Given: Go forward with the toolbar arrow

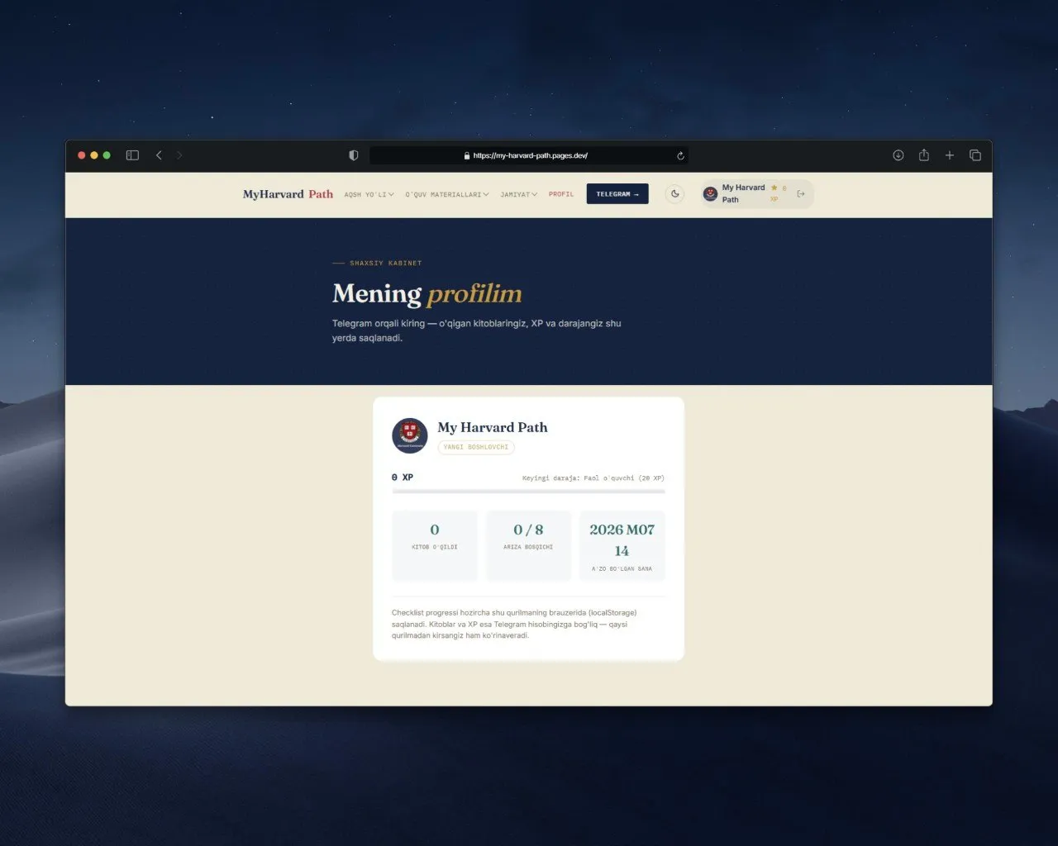Looking at the screenshot, I should [x=179, y=155].
